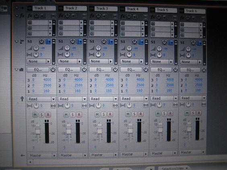Show the EQ section icon

pyautogui.click(x=21, y=70)
